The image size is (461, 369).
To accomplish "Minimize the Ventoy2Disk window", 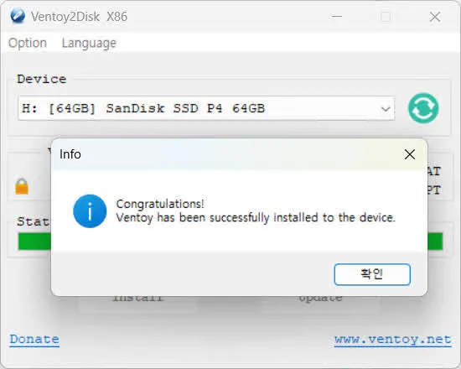I will (x=337, y=17).
